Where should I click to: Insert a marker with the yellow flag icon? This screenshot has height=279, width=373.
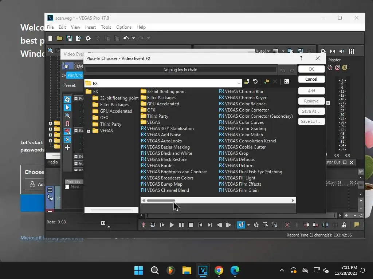tap(356, 225)
